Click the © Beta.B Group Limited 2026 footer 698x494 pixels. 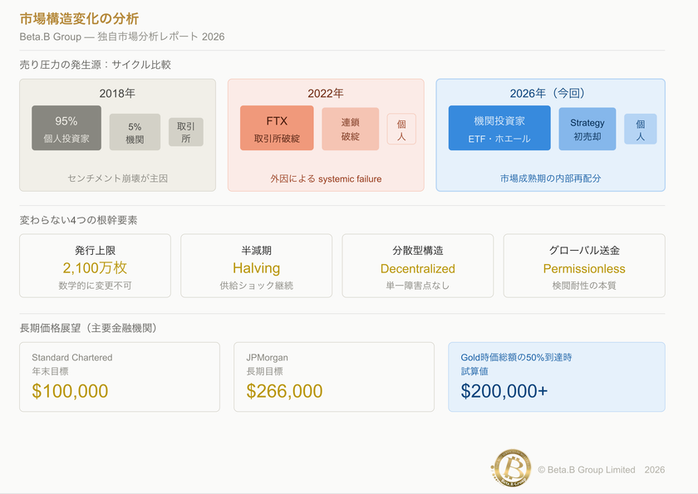602,470
